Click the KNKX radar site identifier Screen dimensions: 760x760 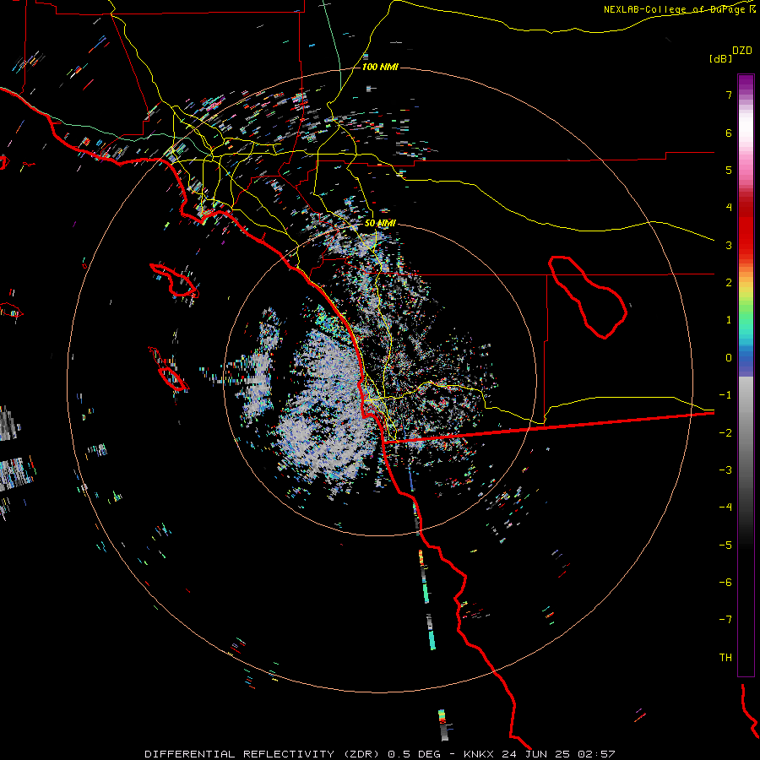479,754
